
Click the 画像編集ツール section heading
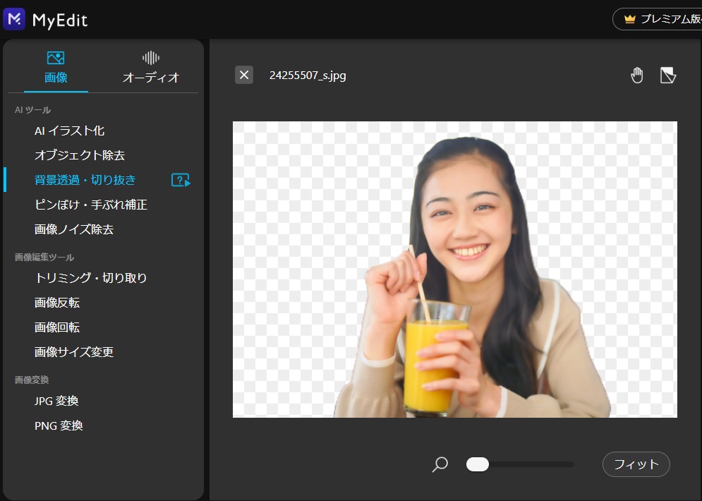click(x=44, y=258)
